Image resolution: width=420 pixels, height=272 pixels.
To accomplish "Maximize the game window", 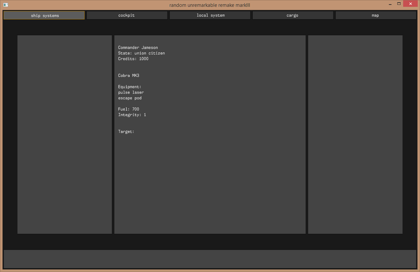I will coord(399,4).
